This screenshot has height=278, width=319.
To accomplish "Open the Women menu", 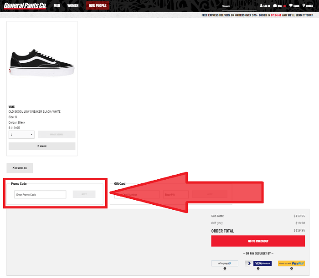I will (x=73, y=6).
